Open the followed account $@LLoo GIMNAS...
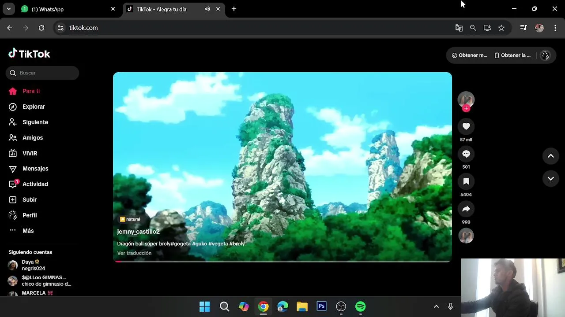This screenshot has height=317, width=565. [40, 280]
